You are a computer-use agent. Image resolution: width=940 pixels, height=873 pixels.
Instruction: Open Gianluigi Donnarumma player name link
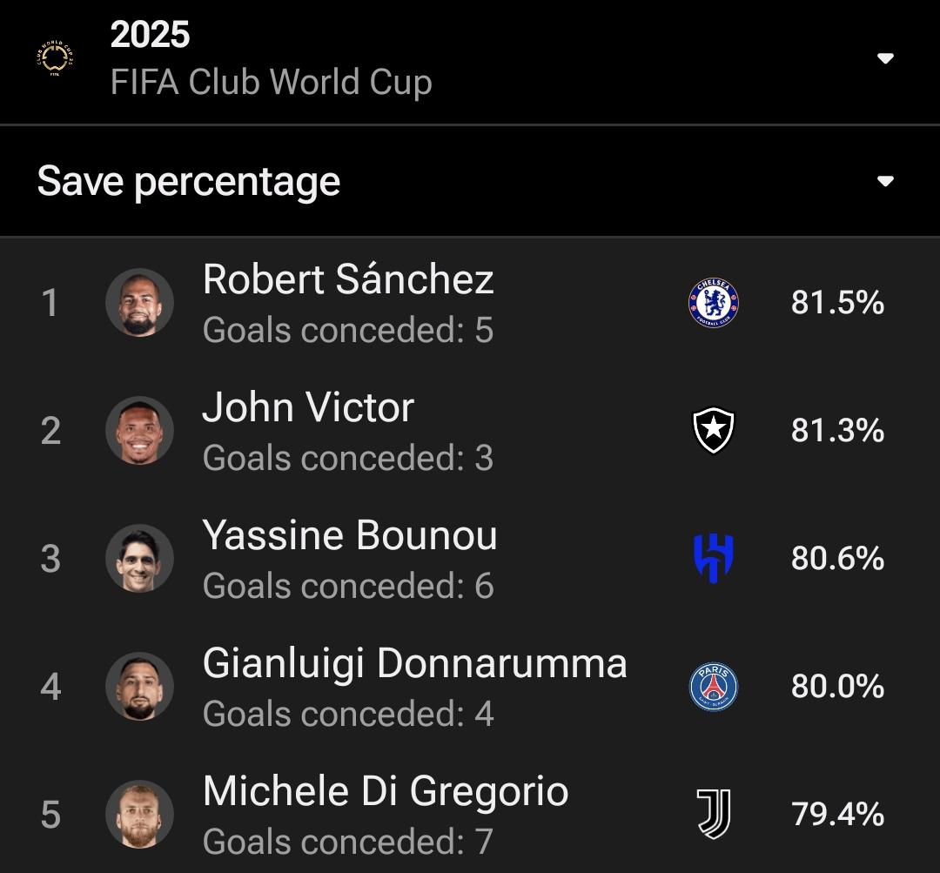coord(414,663)
